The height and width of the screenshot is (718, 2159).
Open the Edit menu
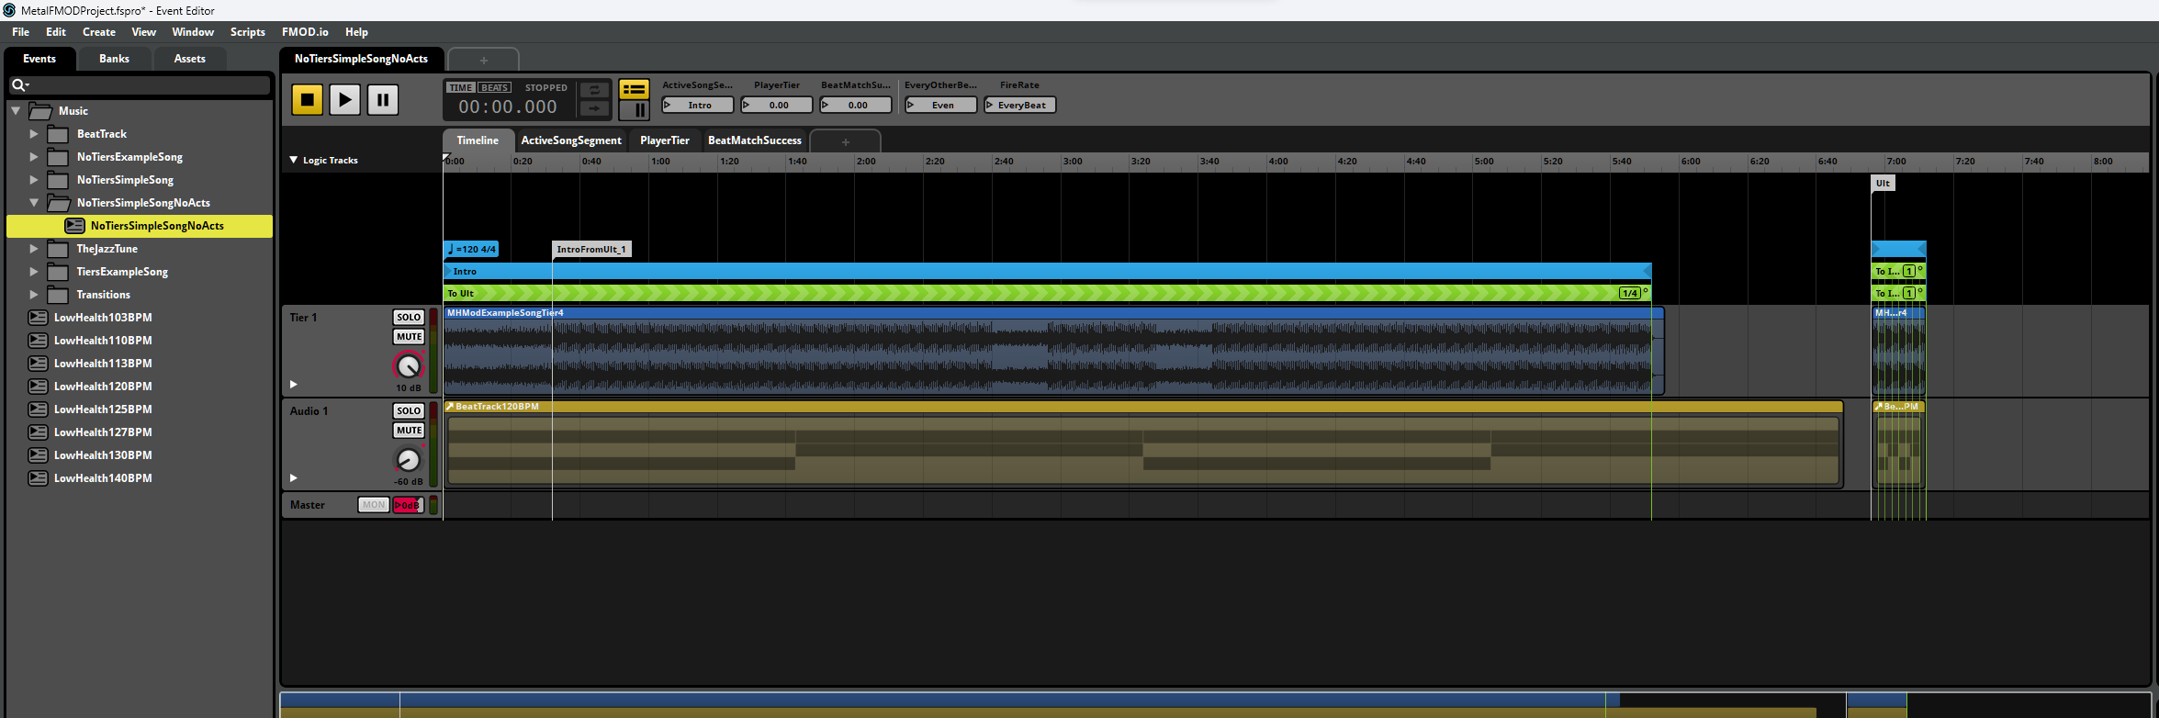tap(56, 31)
